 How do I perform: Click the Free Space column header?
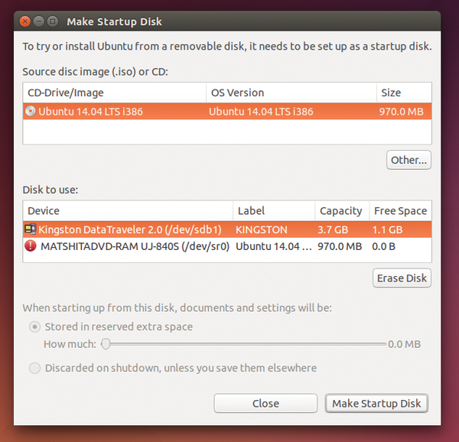pyautogui.click(x=399, y=210)
